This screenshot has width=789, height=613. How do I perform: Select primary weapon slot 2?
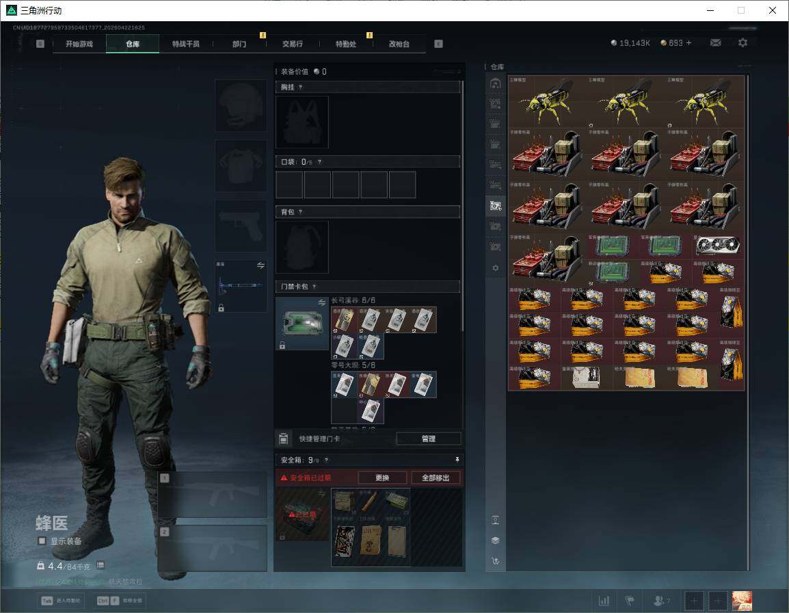tap(213, 548)
